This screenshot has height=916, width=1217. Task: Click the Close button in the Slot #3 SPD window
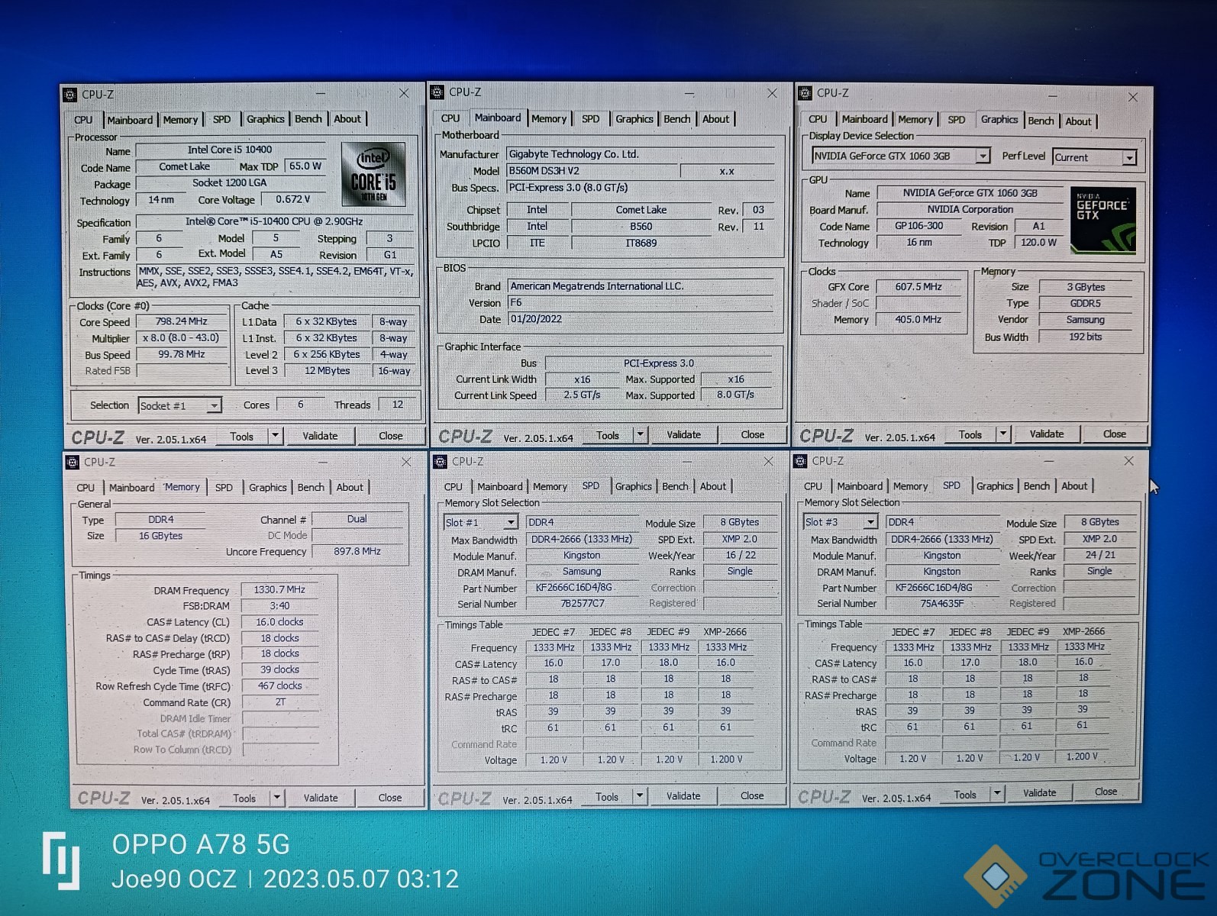tap(1106, 792)
